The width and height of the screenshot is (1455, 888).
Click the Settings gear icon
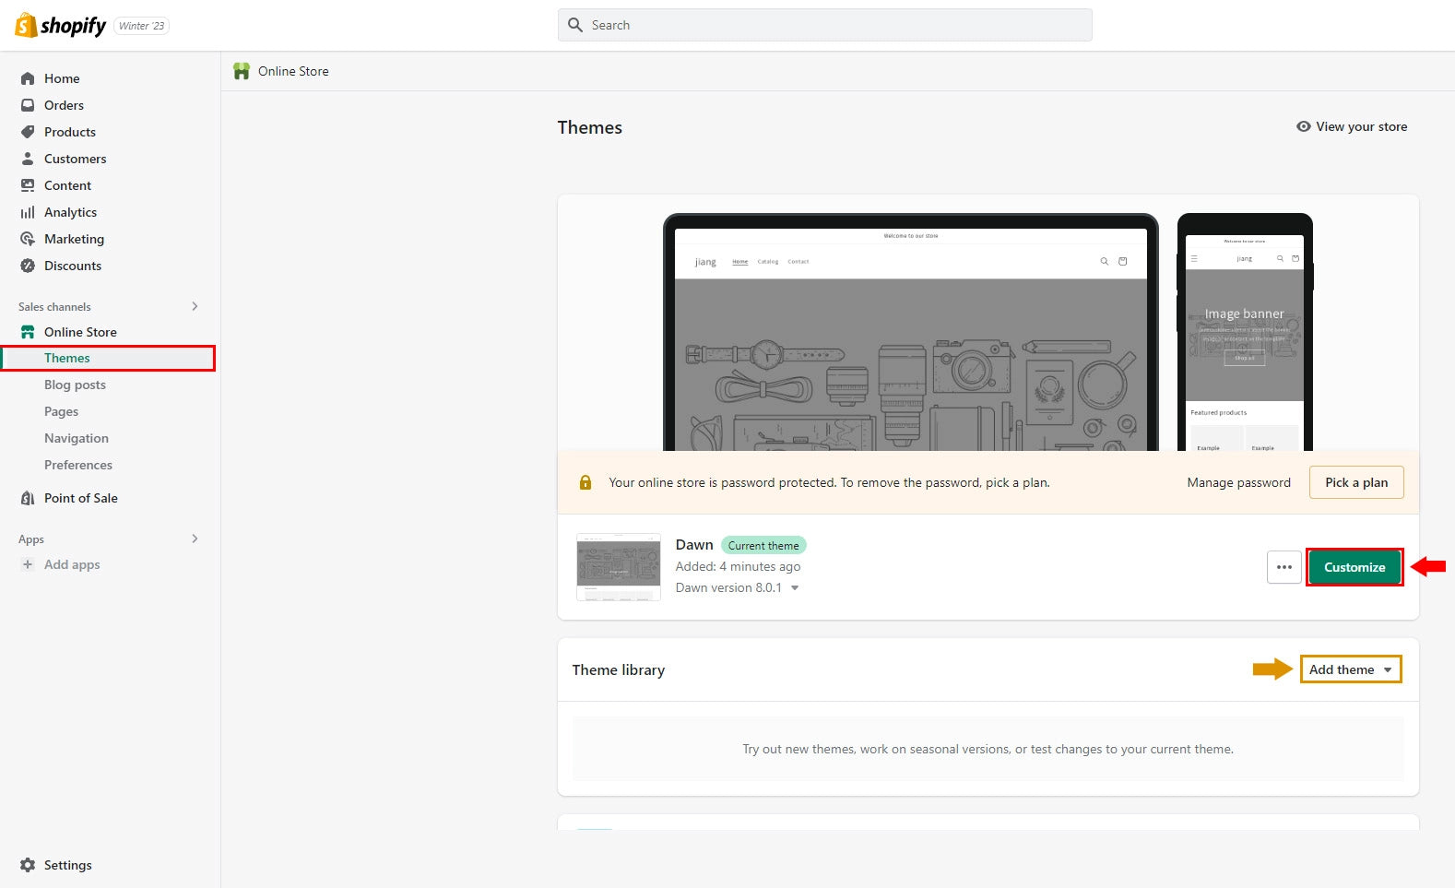[x=28, y=865]
